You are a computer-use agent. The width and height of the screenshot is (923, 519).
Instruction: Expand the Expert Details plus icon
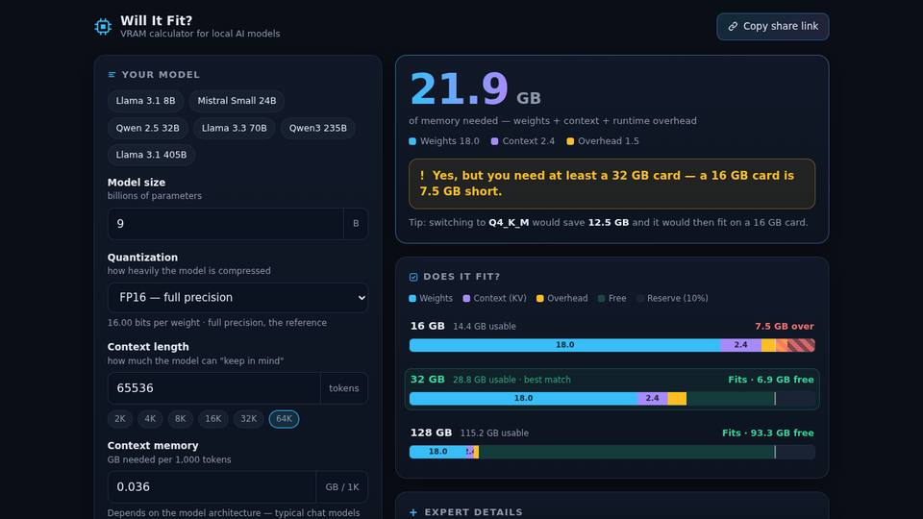(x=413, y=512)
